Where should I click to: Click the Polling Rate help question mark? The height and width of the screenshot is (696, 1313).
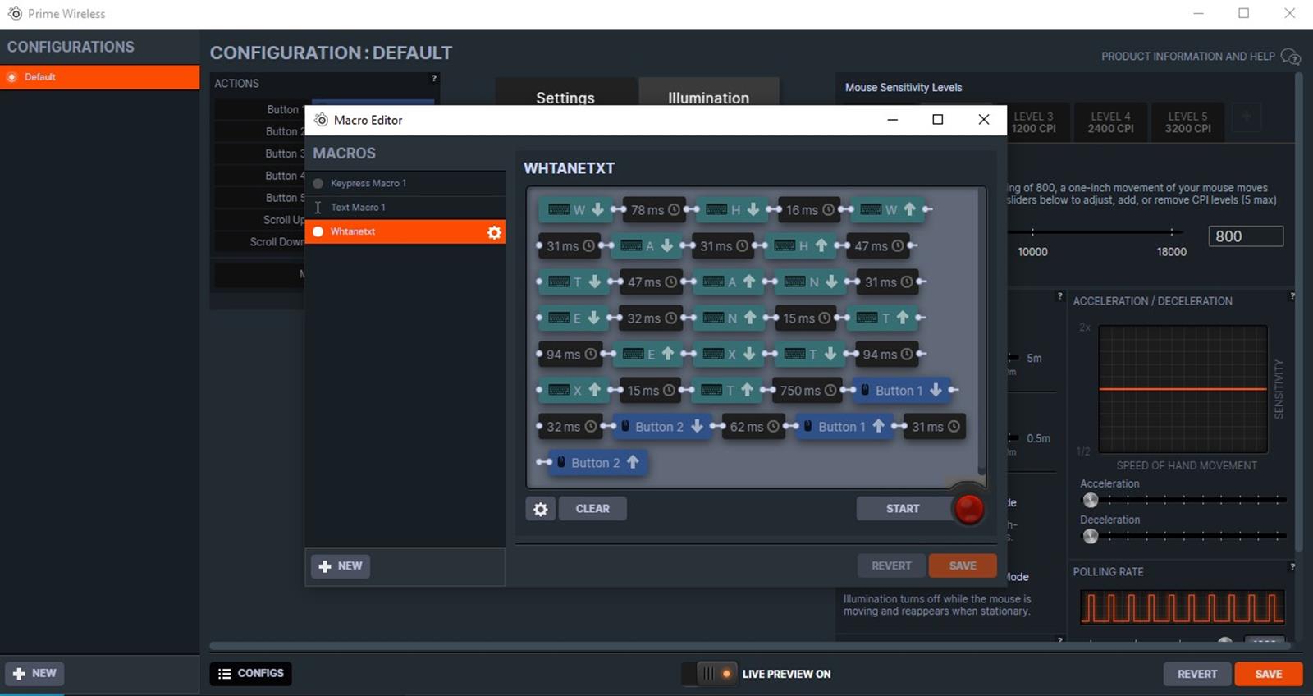[x=1292, y=566]
